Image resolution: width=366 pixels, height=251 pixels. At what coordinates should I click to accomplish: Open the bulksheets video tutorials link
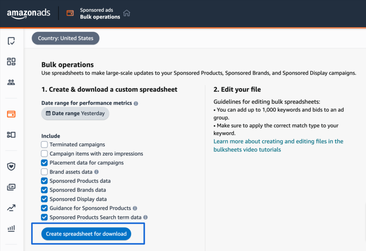[x=278, y=146]
